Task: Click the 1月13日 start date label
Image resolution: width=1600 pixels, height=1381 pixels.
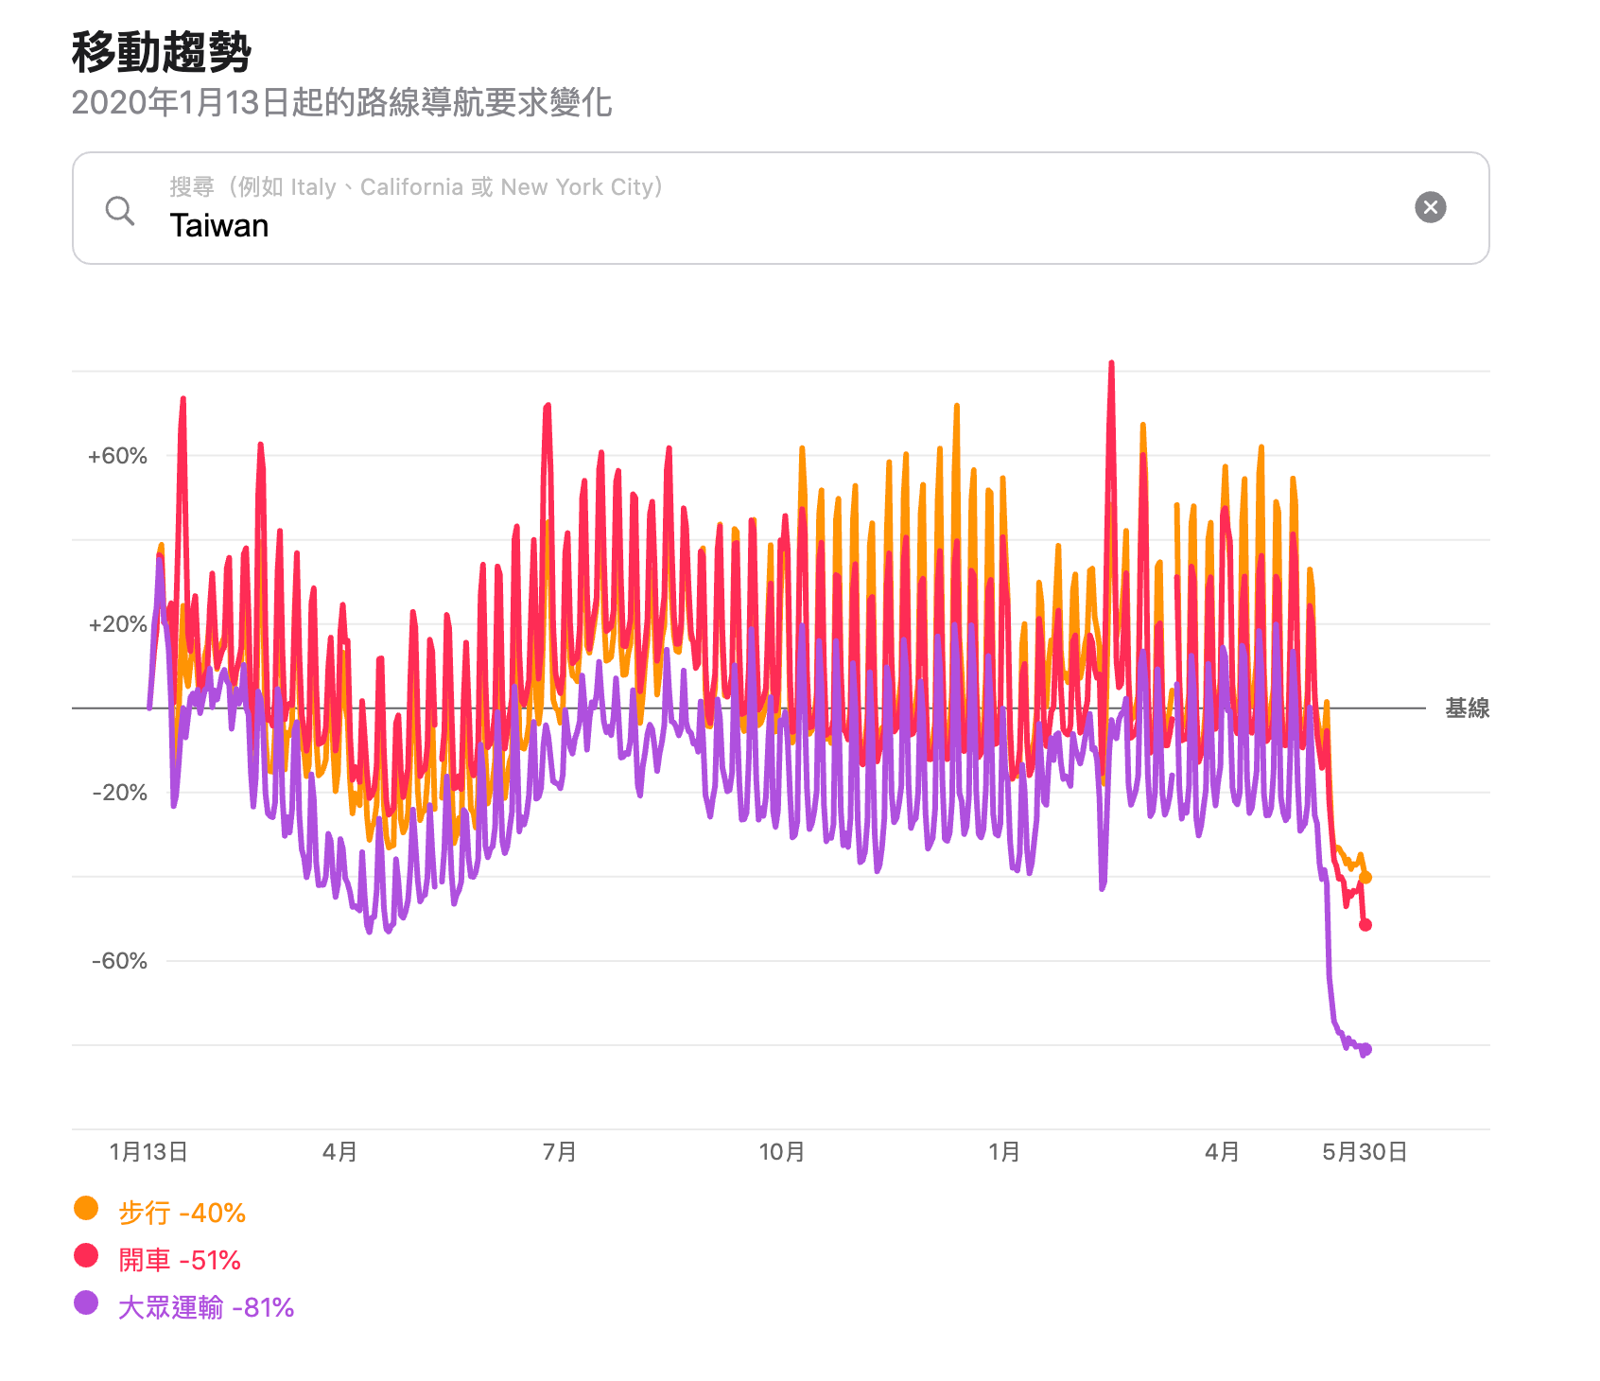Action: point(148,1152)
